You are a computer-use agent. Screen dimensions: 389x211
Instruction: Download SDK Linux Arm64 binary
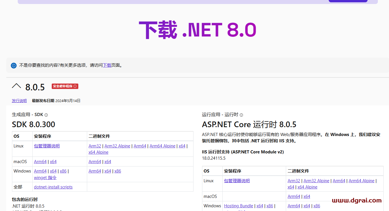tap(140, 146)
